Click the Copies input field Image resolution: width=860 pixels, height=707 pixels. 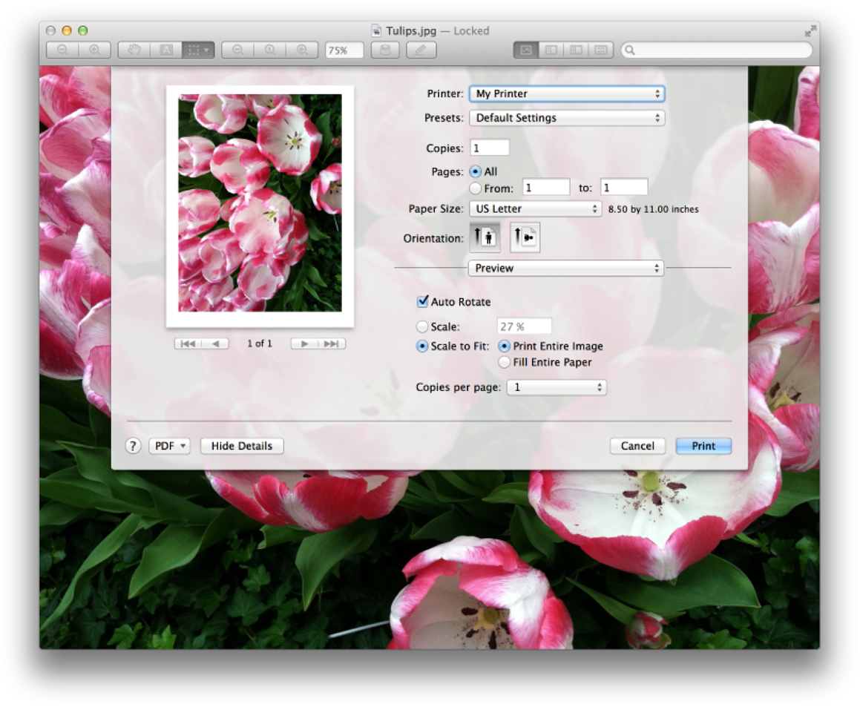[489, 148]
